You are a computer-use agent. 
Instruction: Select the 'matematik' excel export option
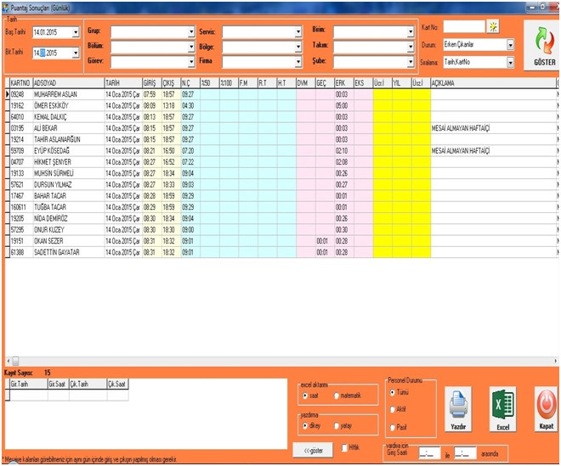(x=337, y=396)
